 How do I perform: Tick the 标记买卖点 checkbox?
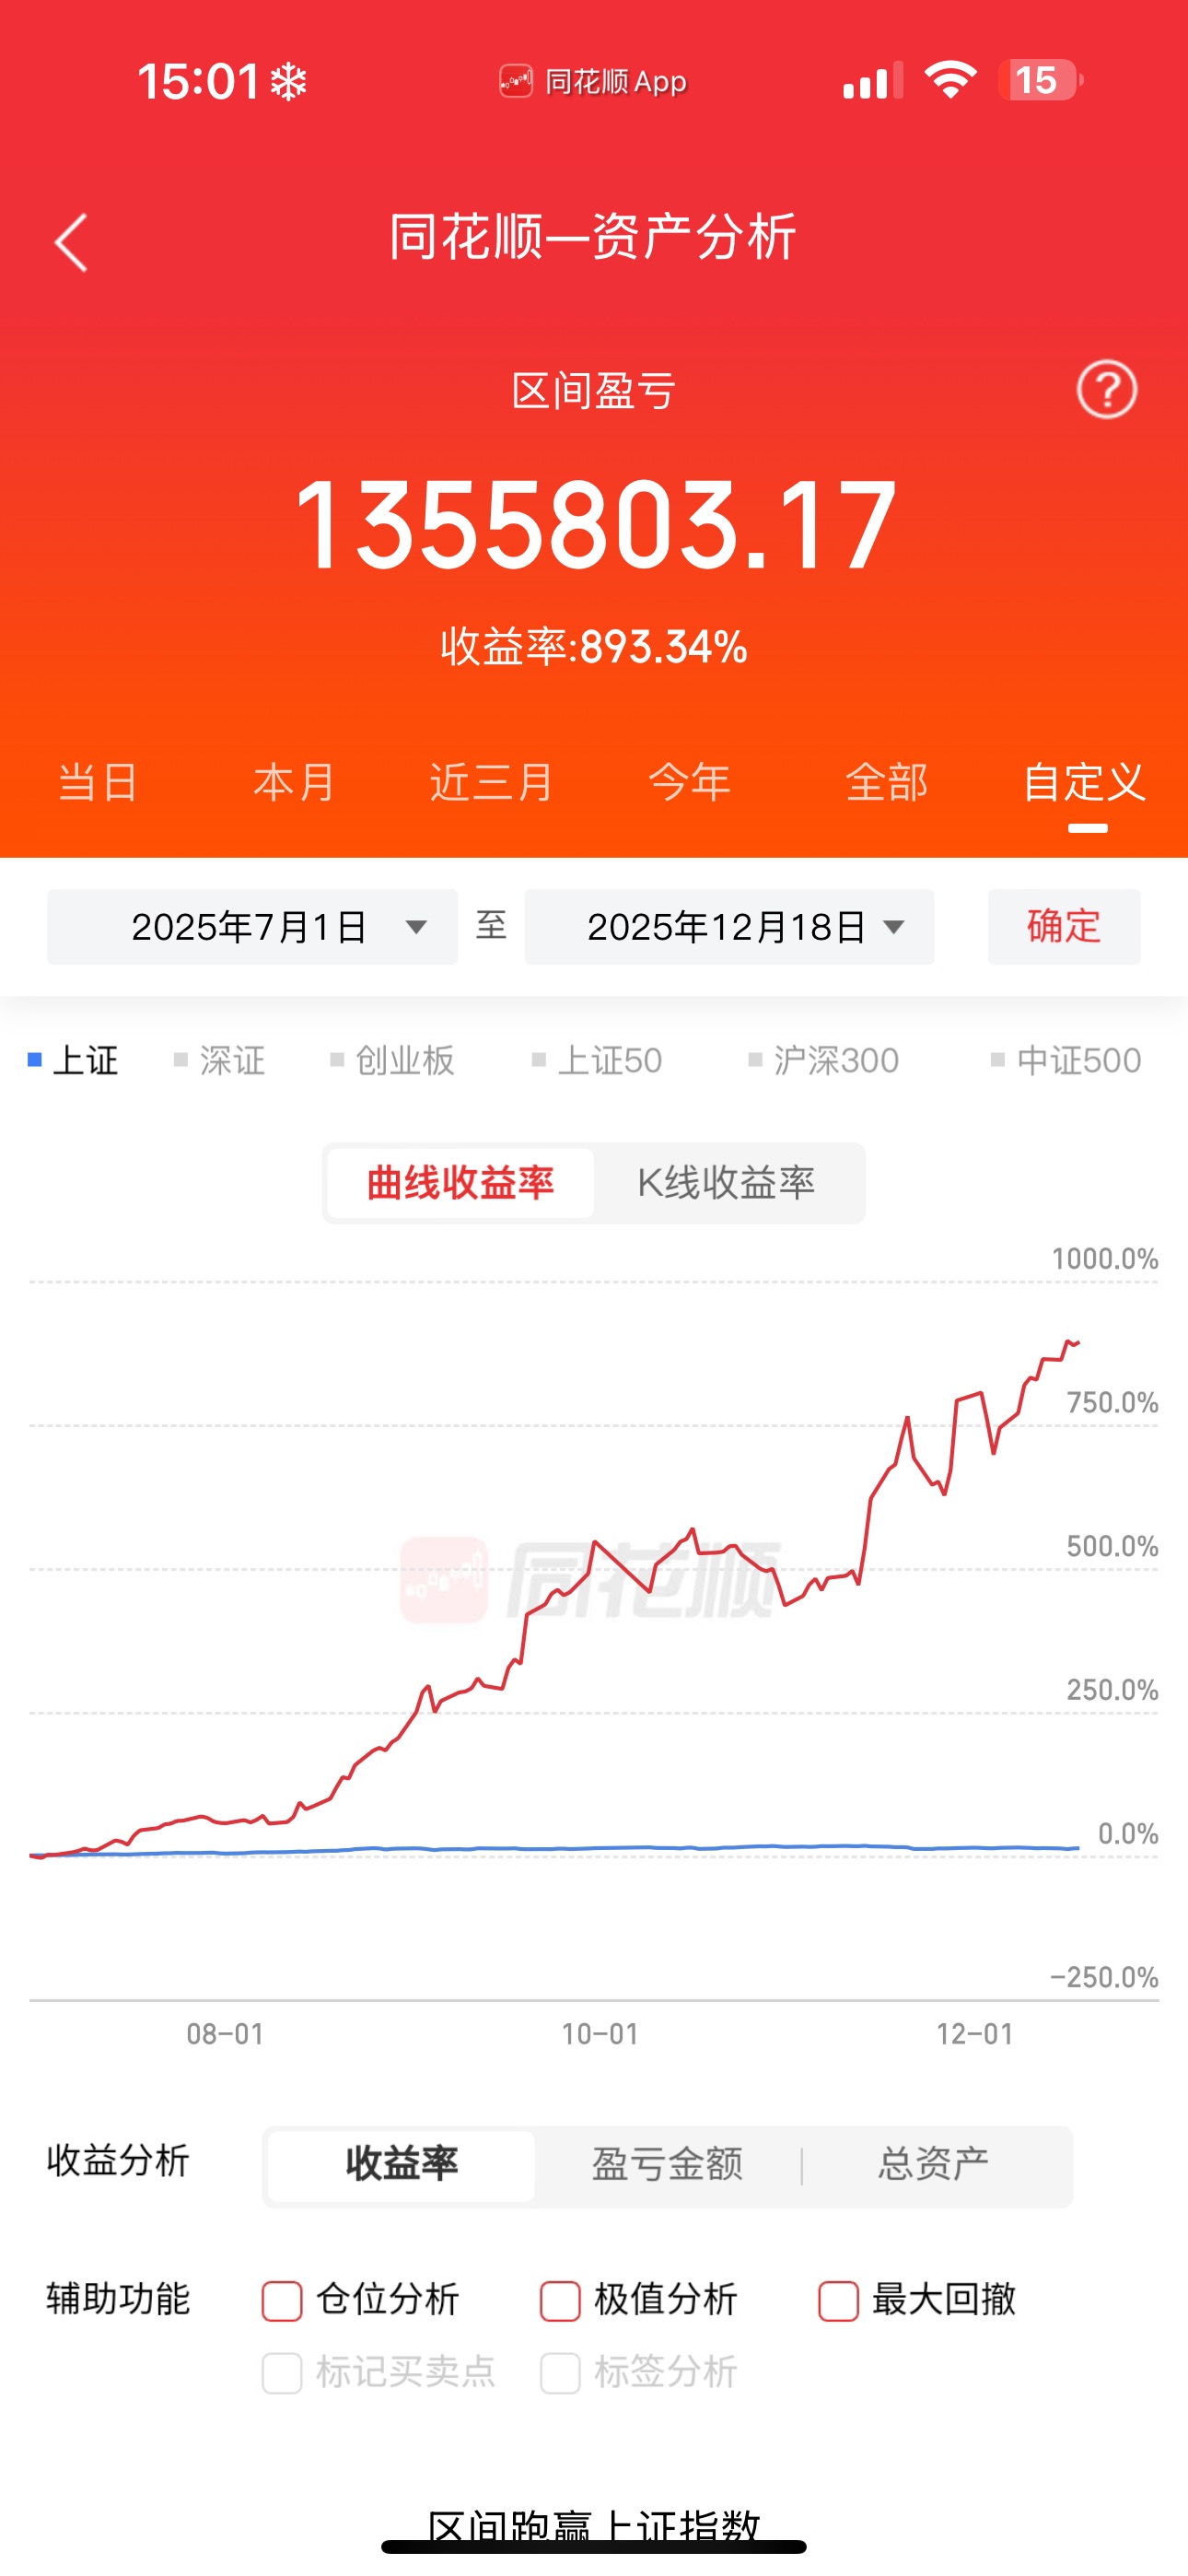pyautogui.click(x=282, y=2372)
